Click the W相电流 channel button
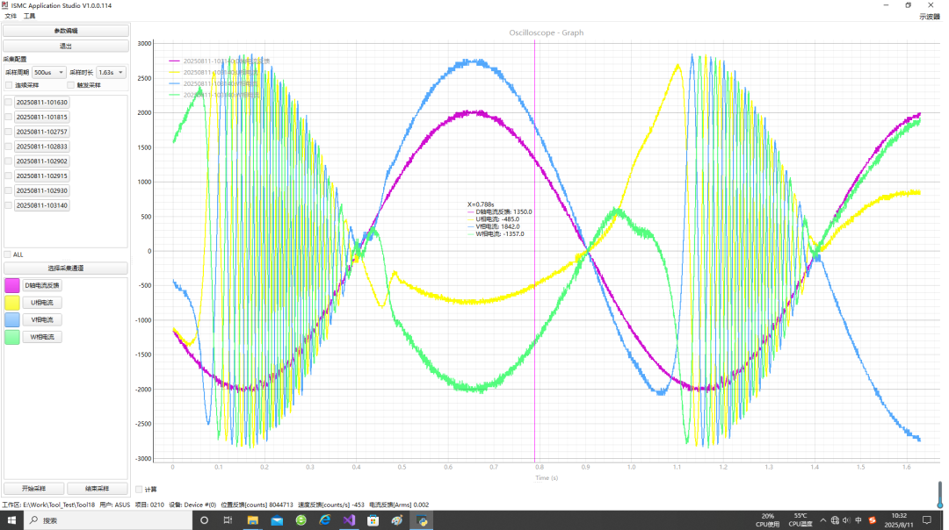The width and height of the screenshot is (949, 530). (x=42, y=337)
